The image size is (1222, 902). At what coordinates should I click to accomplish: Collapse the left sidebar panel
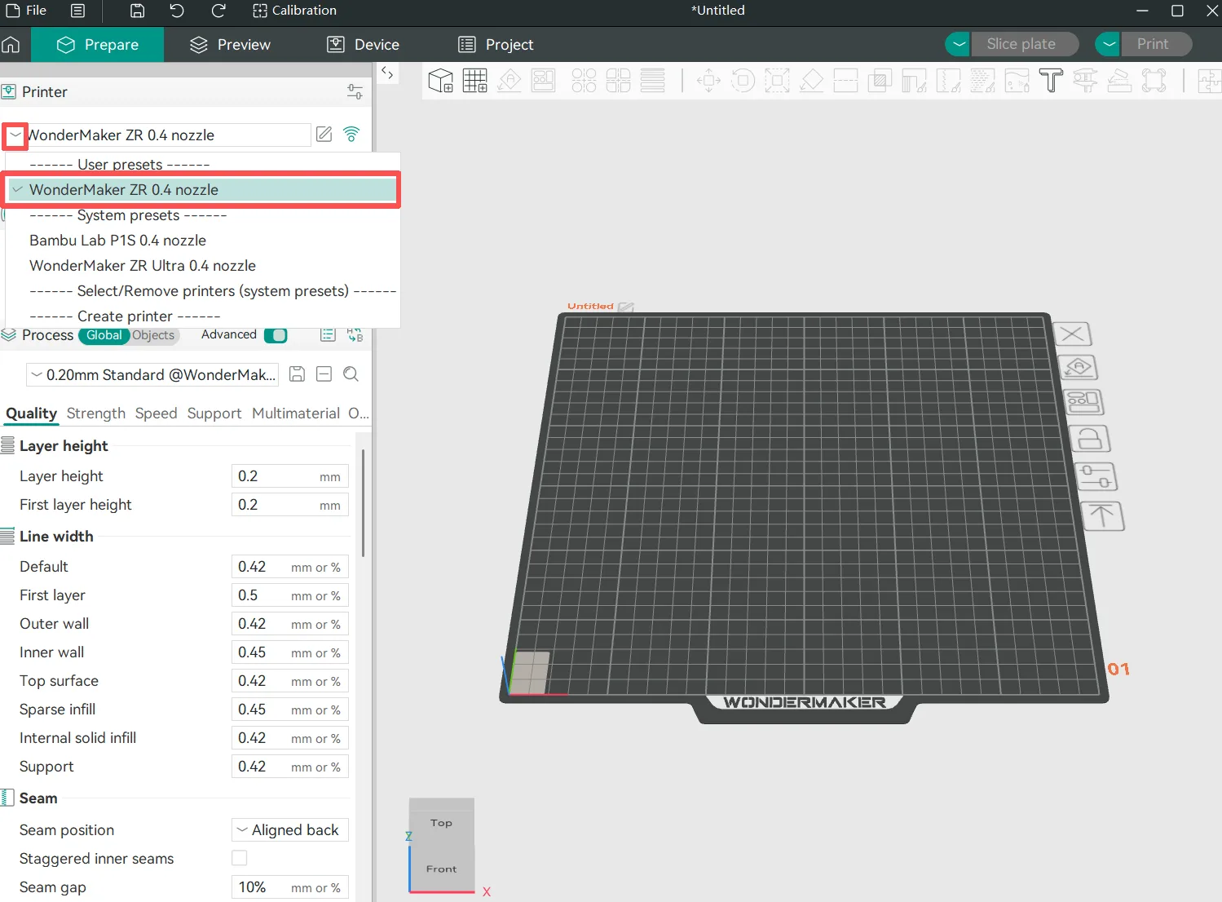(x=387, y=73)
